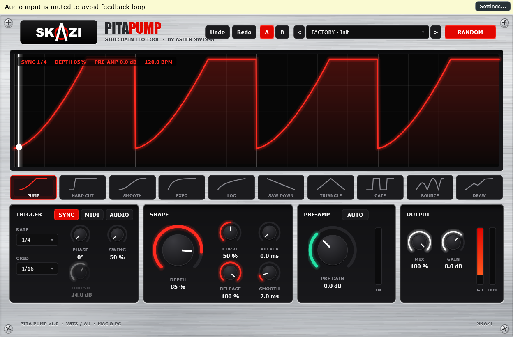Viewport: 513px width, 337px height.
Task: Click the IN level meter
Action: click(378, 256)
